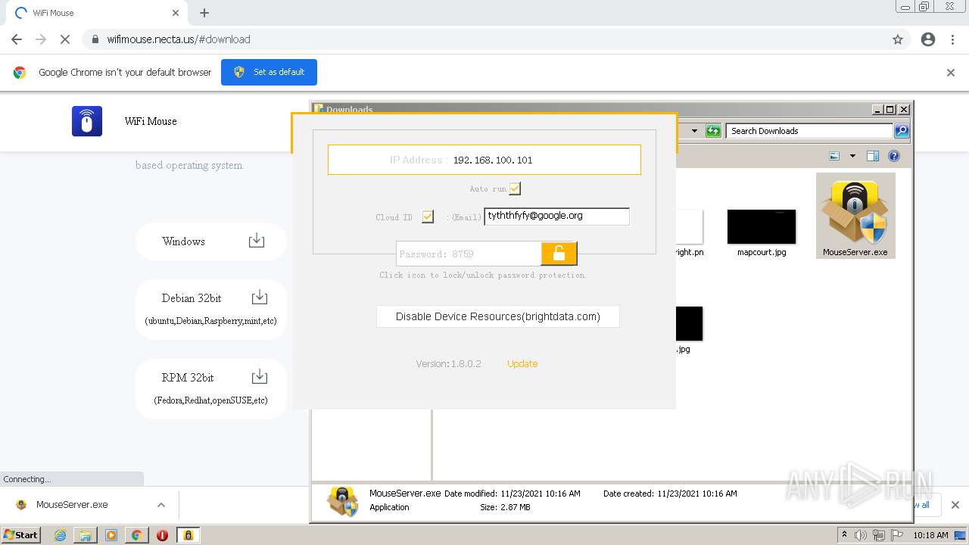Open network tray icon

879,535
